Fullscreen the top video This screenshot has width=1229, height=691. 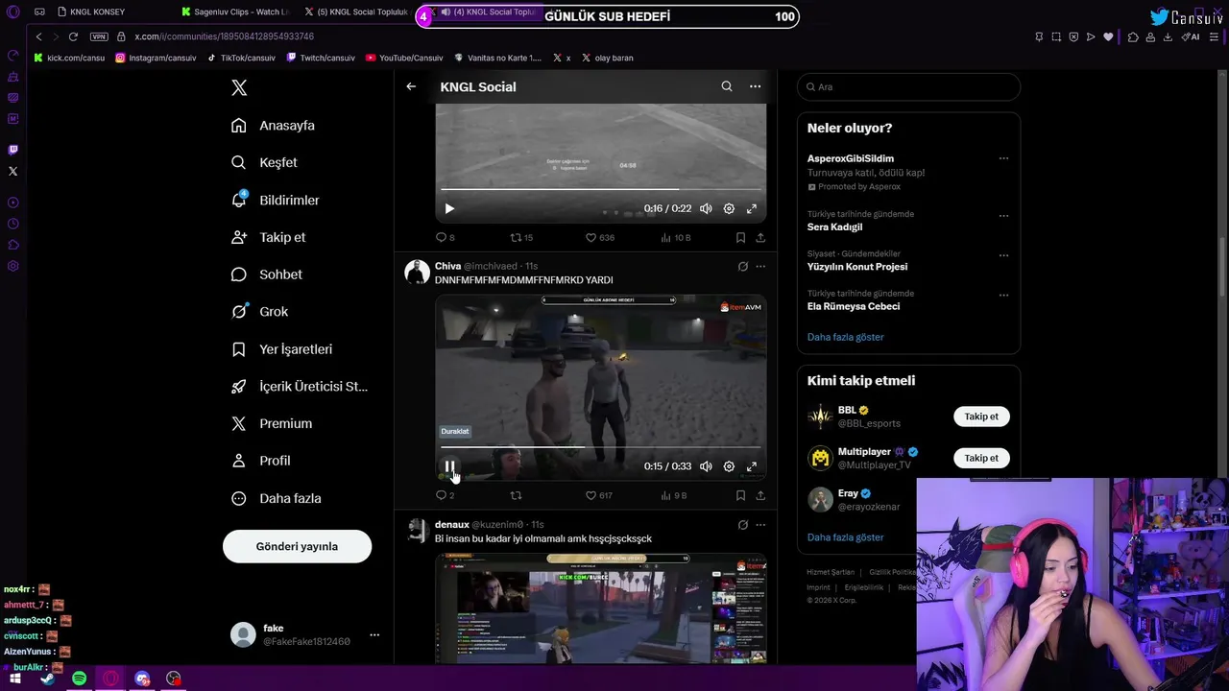[752, 208]
